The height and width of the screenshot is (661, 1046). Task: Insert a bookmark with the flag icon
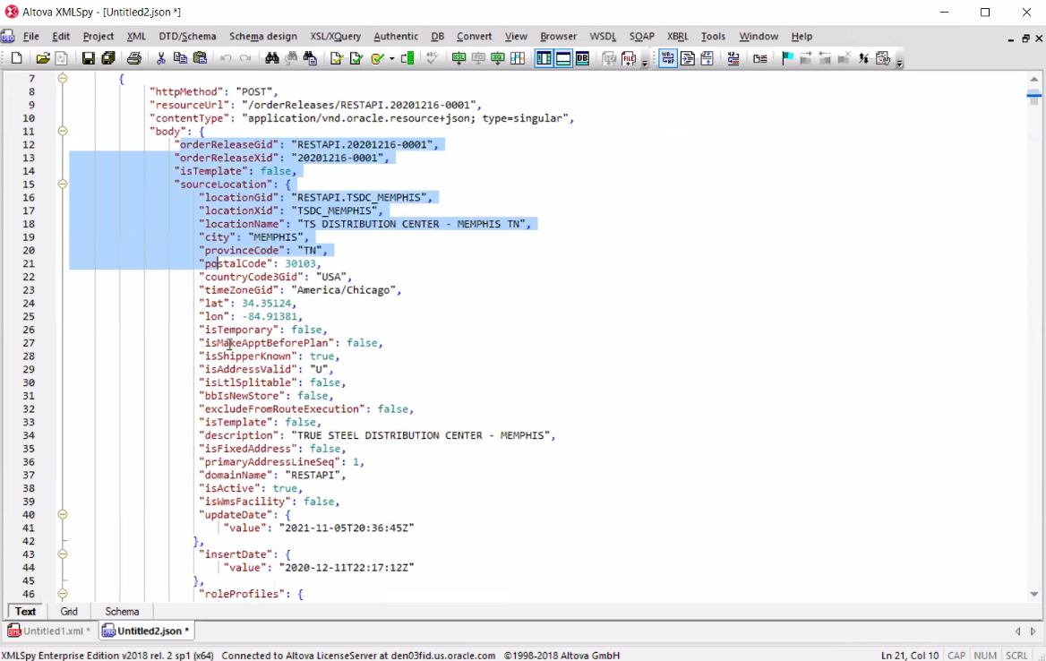[787, 59]
